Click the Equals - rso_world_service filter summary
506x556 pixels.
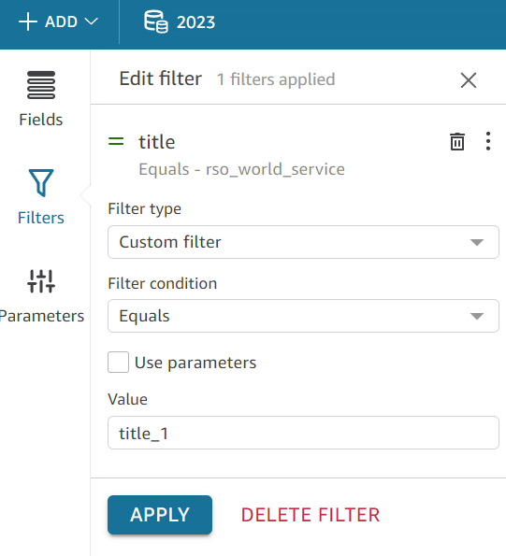pos(241,169)
